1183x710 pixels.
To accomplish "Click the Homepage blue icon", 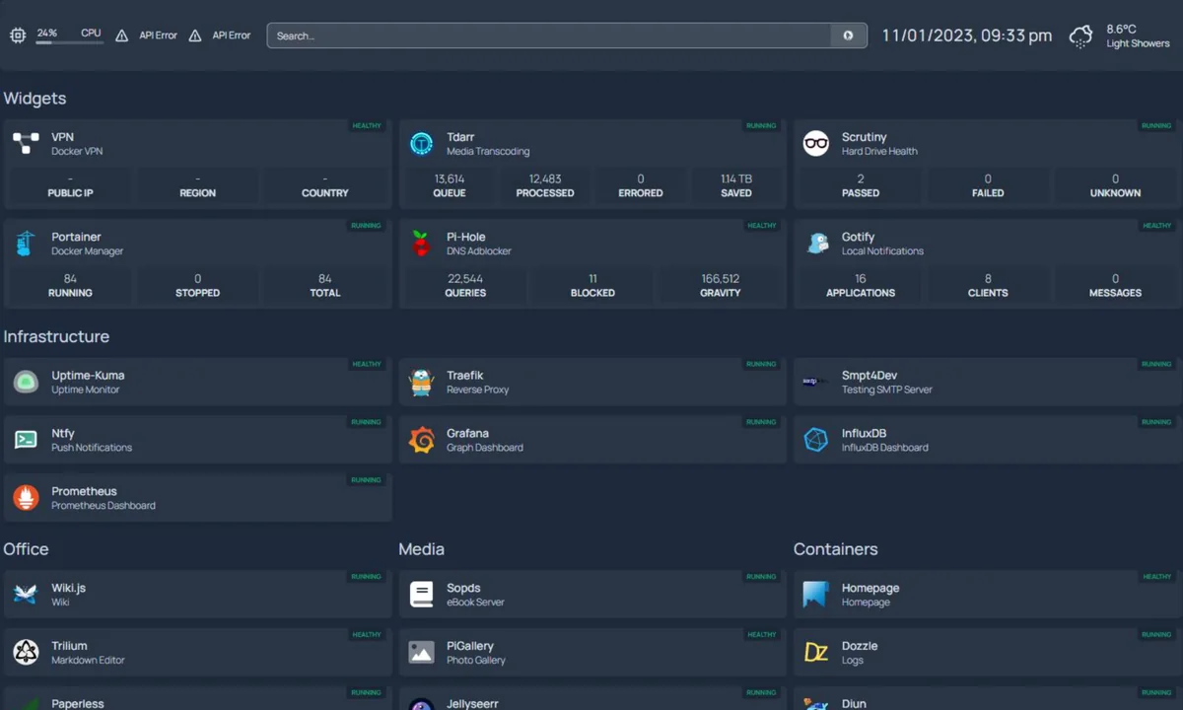I will point(816,595).
